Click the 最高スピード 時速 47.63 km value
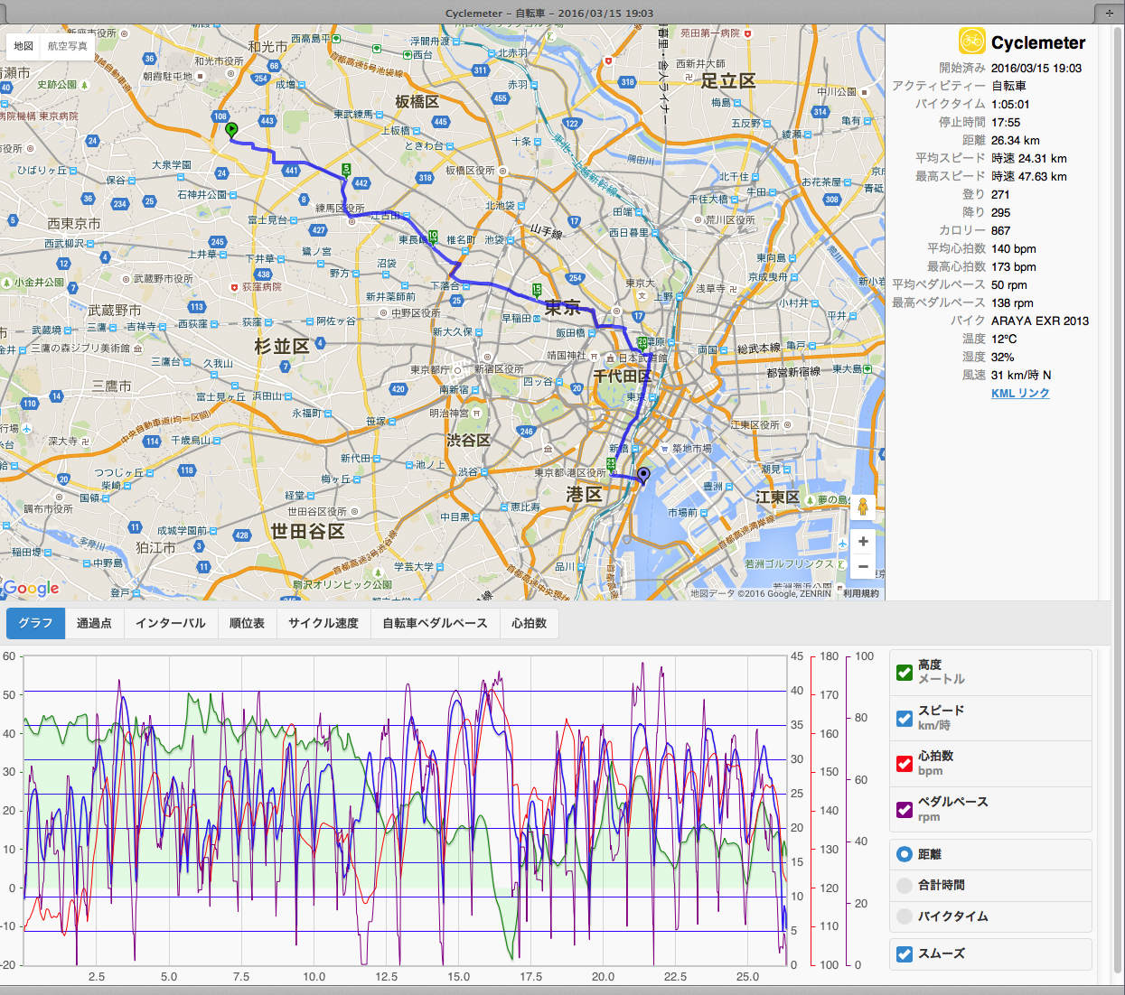 (1029, 176)
